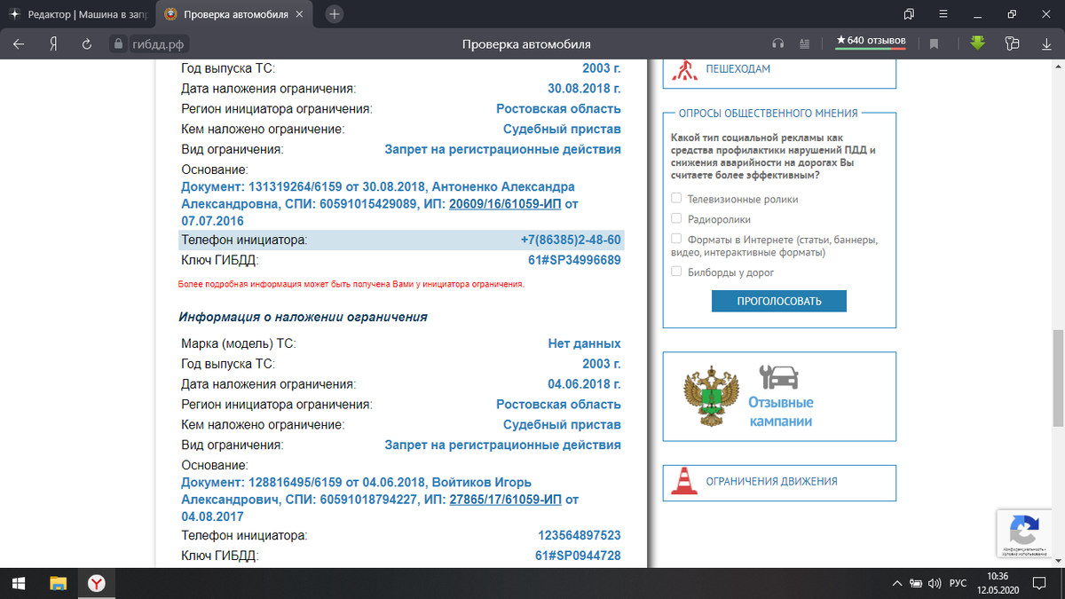
Task: Click the heading Информация о наложении ограничения
Action: click(x=303, y=317)
